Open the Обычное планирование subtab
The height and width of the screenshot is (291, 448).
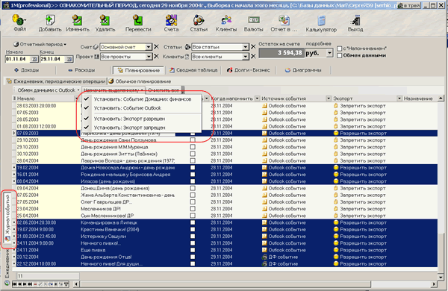pyautogui.click(x=140, y=81)
